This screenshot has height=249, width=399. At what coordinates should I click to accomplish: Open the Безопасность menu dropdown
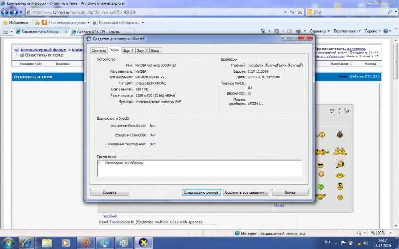[x=347, y=31]
